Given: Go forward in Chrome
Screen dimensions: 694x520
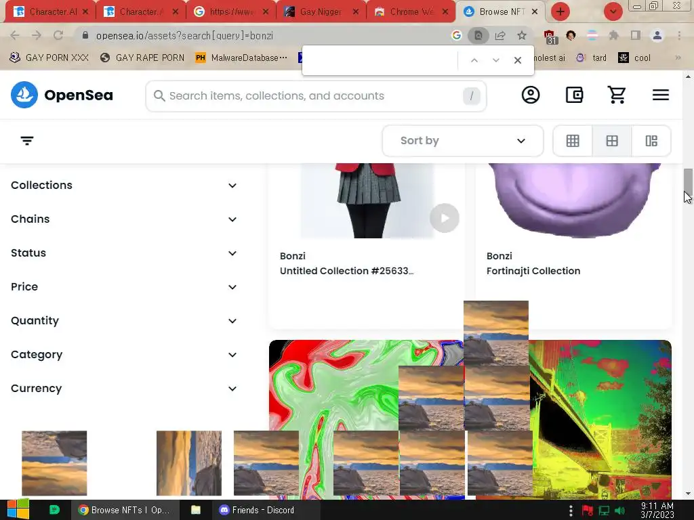Looking at the screenshot, I should click(x=37, y=35).
